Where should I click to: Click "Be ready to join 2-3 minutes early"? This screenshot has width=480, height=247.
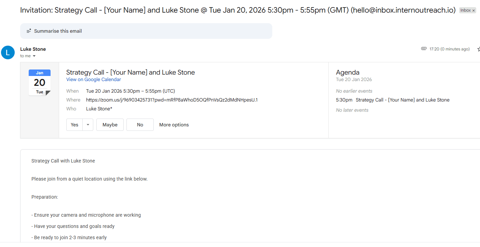69,237
